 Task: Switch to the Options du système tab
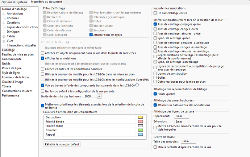[x=14, y=2]
